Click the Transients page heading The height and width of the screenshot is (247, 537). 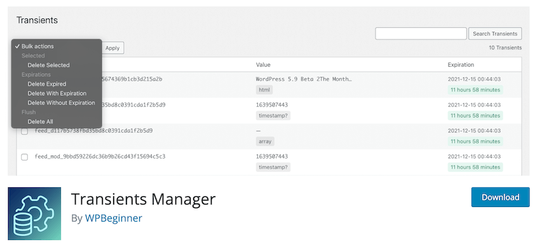(37, 20)
